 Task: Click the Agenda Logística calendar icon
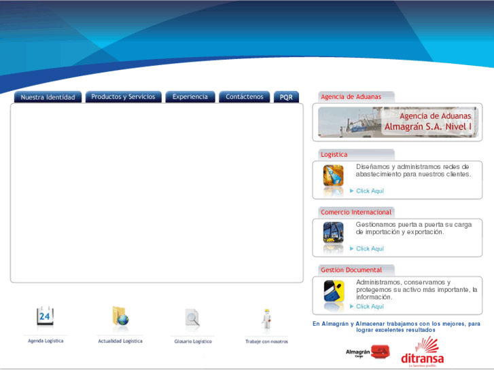click(45, 316)
